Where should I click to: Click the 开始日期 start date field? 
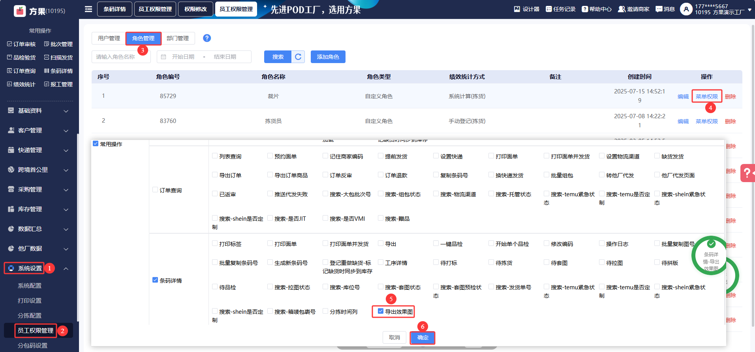(x=183, y=57)
